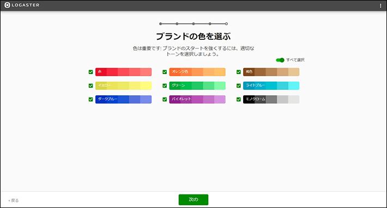Select the ダークブルー palette bar

[x=123, y=99]
